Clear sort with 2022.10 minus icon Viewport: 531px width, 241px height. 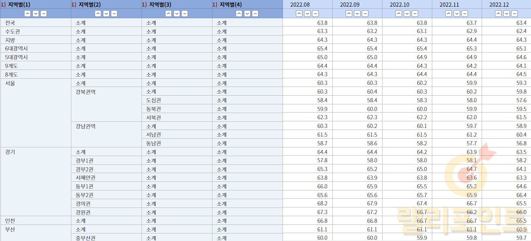click(415, 14)
